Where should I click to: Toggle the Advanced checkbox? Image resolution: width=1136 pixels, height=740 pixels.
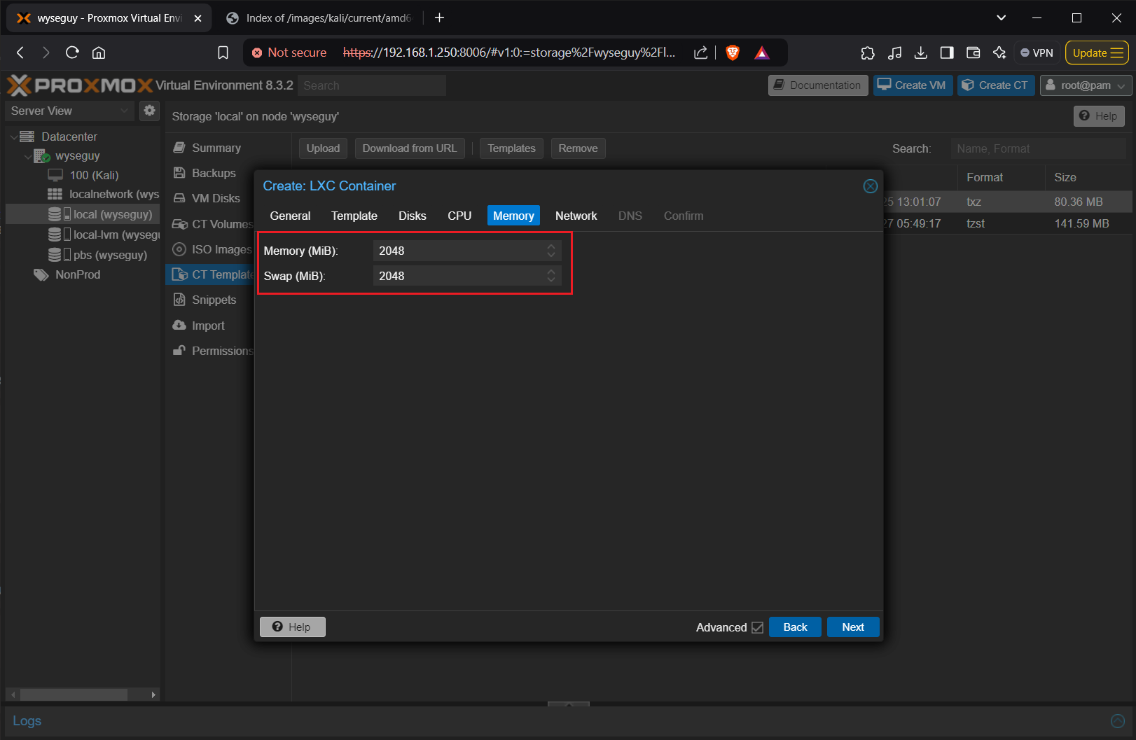tap(757, 627)
